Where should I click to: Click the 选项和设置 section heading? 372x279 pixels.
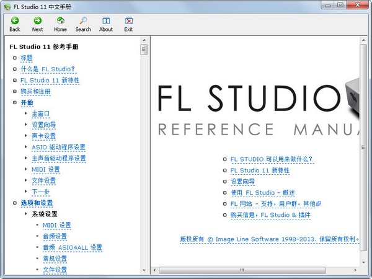coord(37,203)
